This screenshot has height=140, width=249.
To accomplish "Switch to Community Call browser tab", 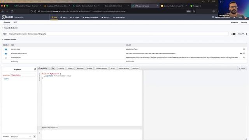I will click(x=174, y=6).
